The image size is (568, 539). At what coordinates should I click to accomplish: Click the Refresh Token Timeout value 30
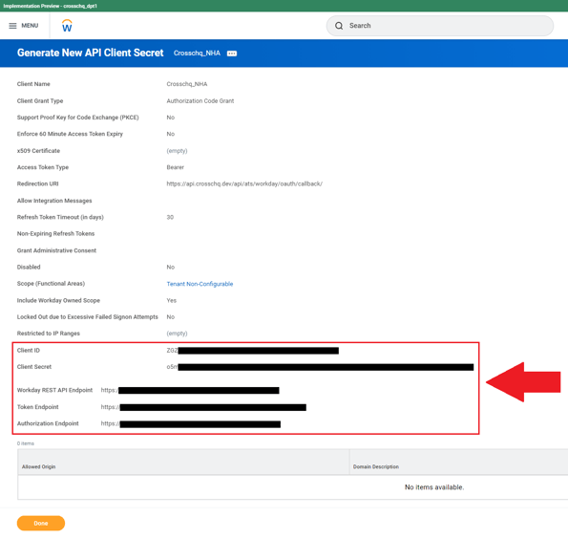(170, 217)
